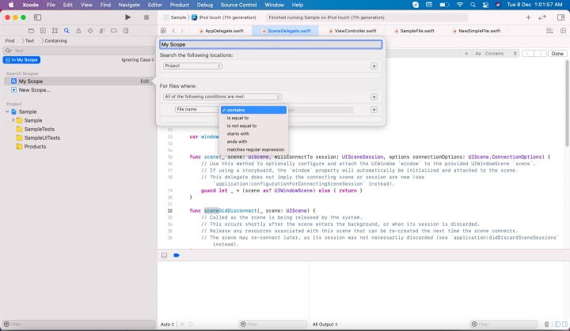
Task: Open macOS Spotlight search icon
Action: (473, 5)
